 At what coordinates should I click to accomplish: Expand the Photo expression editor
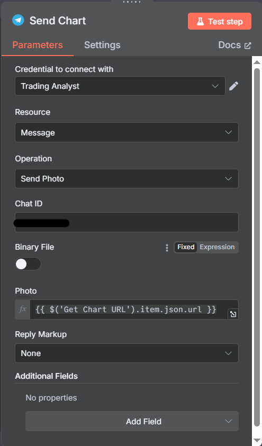pos(233,314)
